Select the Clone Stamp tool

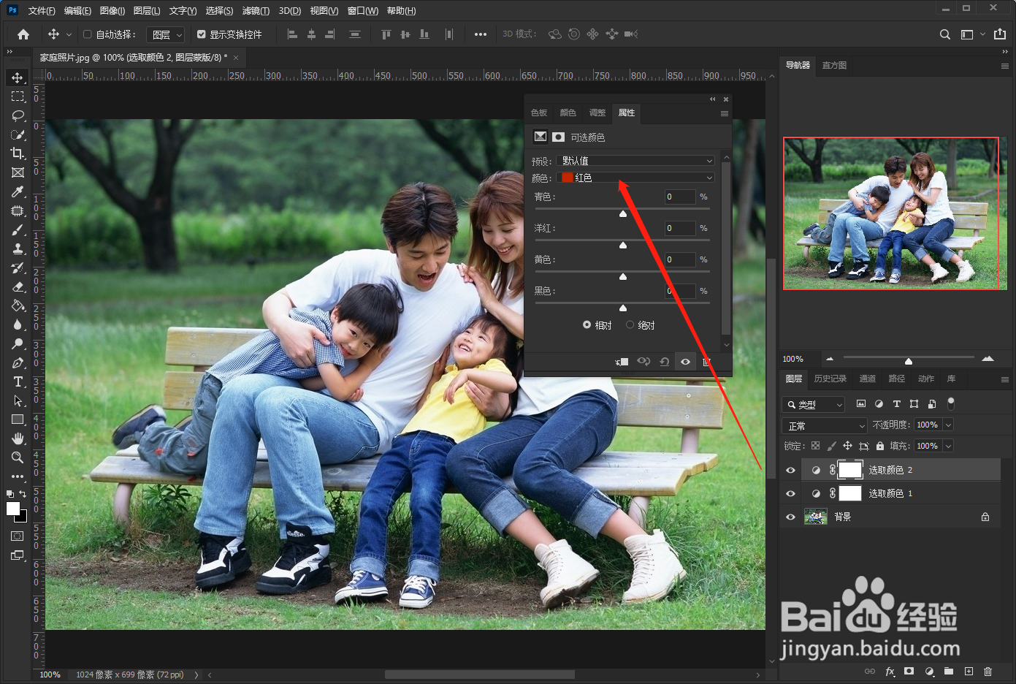click(18, 248)
